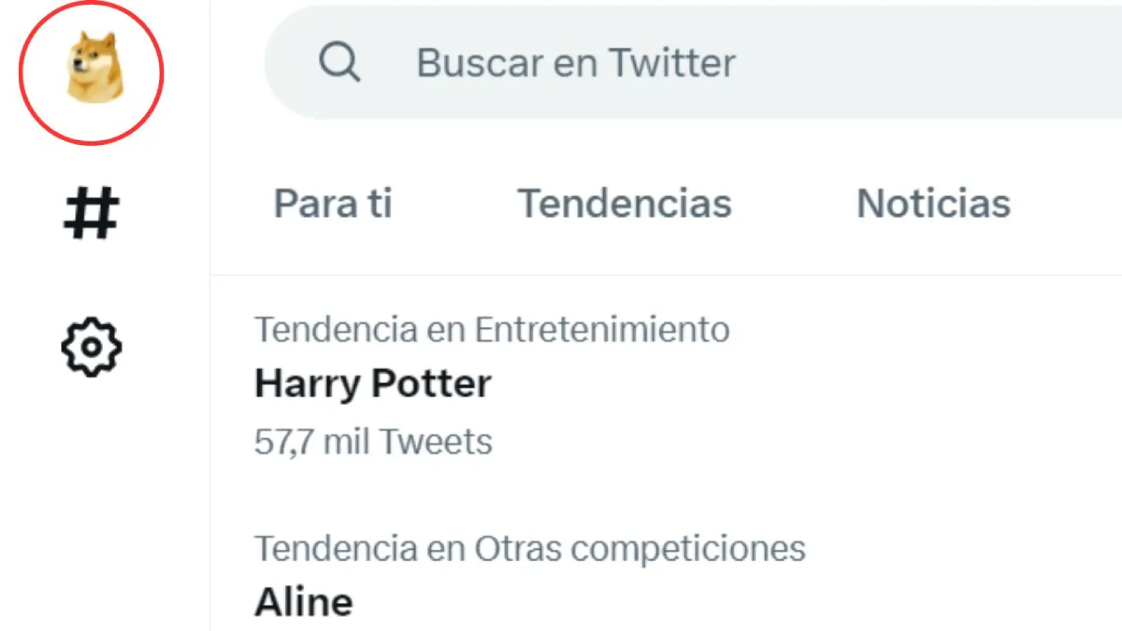Select the 'Tendencia en Entretenimiento' category label
The image size is (1122, 631).
491,330
